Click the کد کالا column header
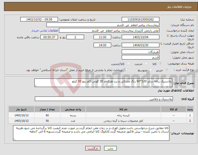198x155 pixels. coord(174,109)
